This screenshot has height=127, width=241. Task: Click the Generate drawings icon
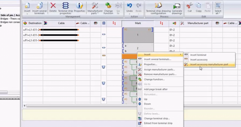(177, 6)
